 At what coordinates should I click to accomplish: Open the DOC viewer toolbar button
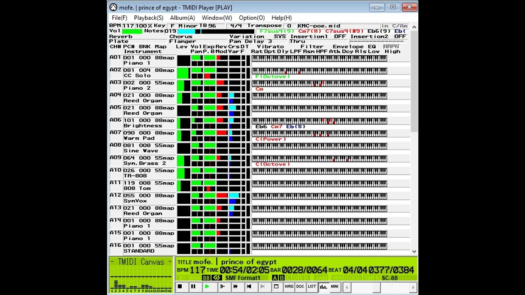pos(300,287)
